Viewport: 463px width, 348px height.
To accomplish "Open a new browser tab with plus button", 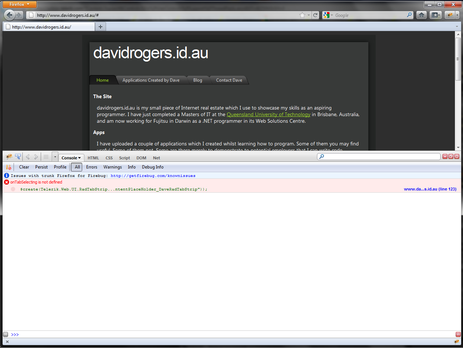I will coord(100,26).
